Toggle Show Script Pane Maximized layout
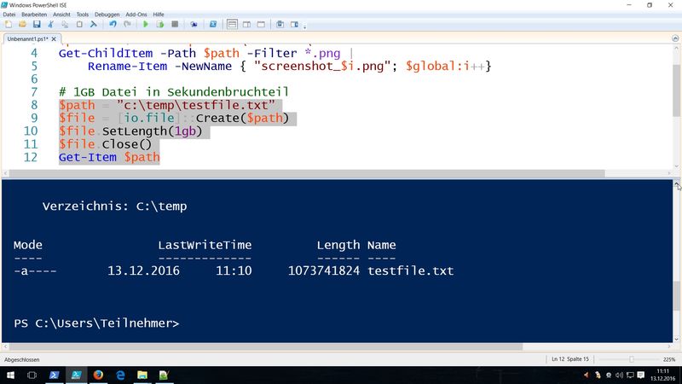The height and width of the screenshot is (384, 682). [x=261, y=25]
